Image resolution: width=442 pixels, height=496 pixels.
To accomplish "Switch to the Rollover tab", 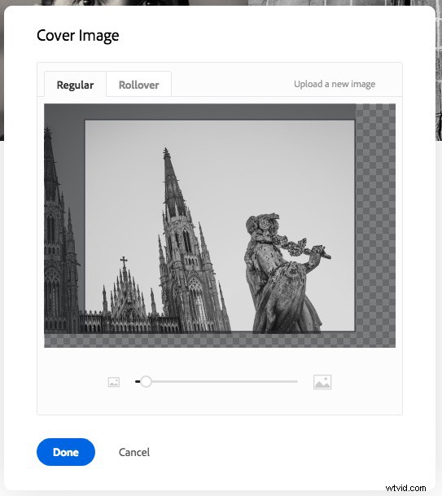I will point(139,85).
